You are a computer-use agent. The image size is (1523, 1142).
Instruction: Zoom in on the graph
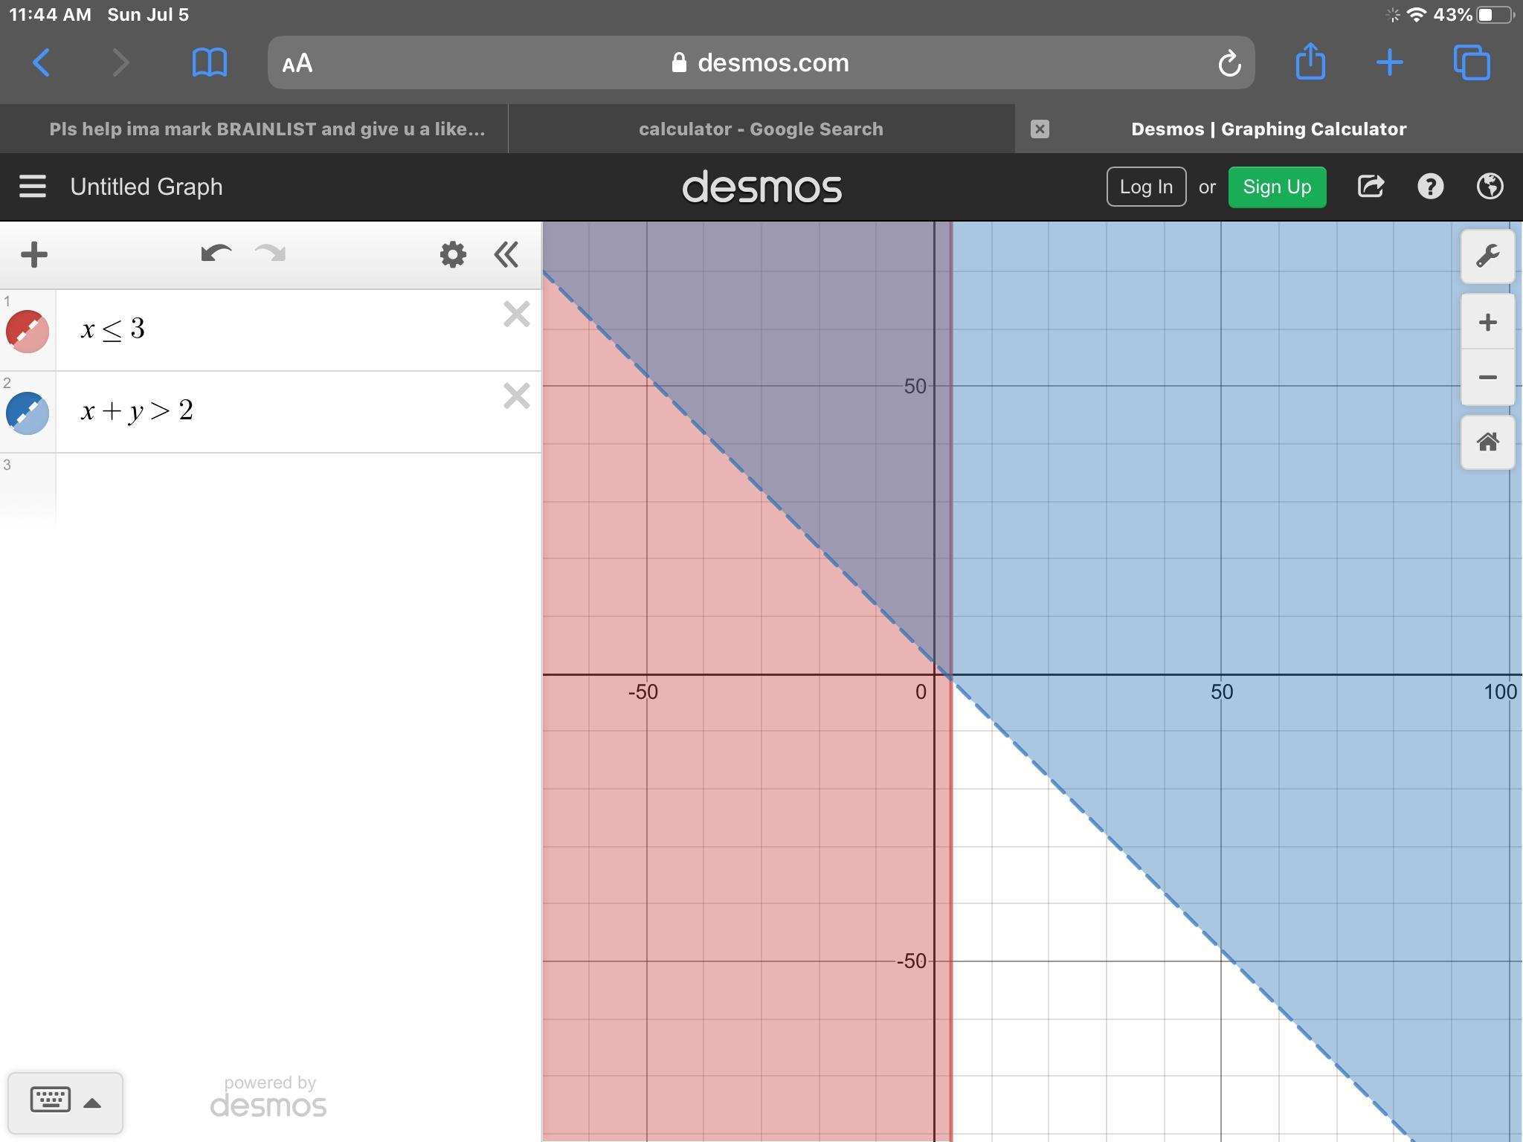tap(1487, 323)
